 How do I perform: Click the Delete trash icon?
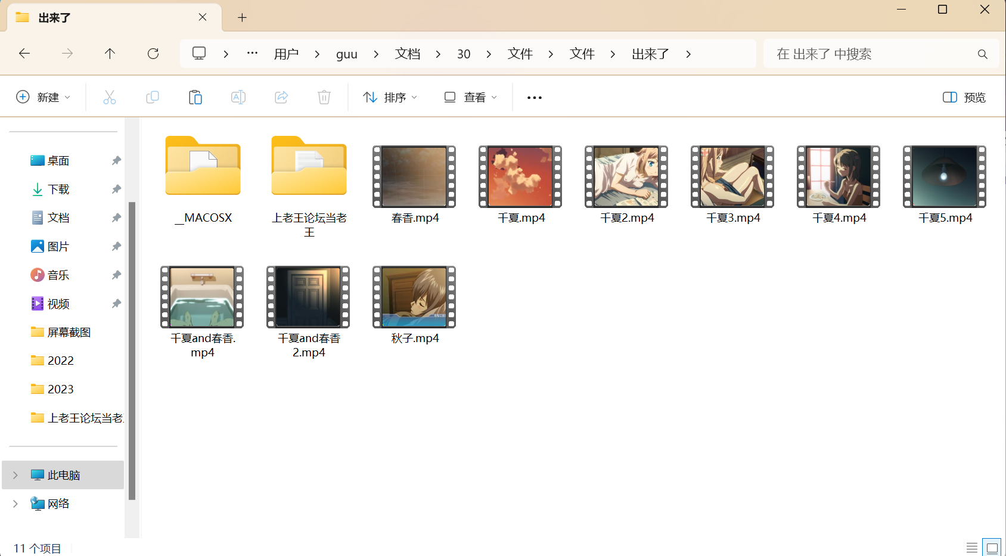click(x=324, y=97)
